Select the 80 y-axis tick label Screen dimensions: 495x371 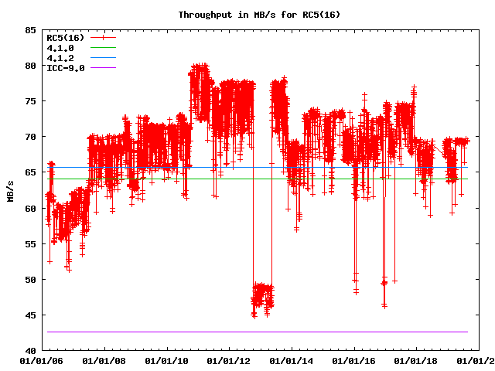point(29,66)
